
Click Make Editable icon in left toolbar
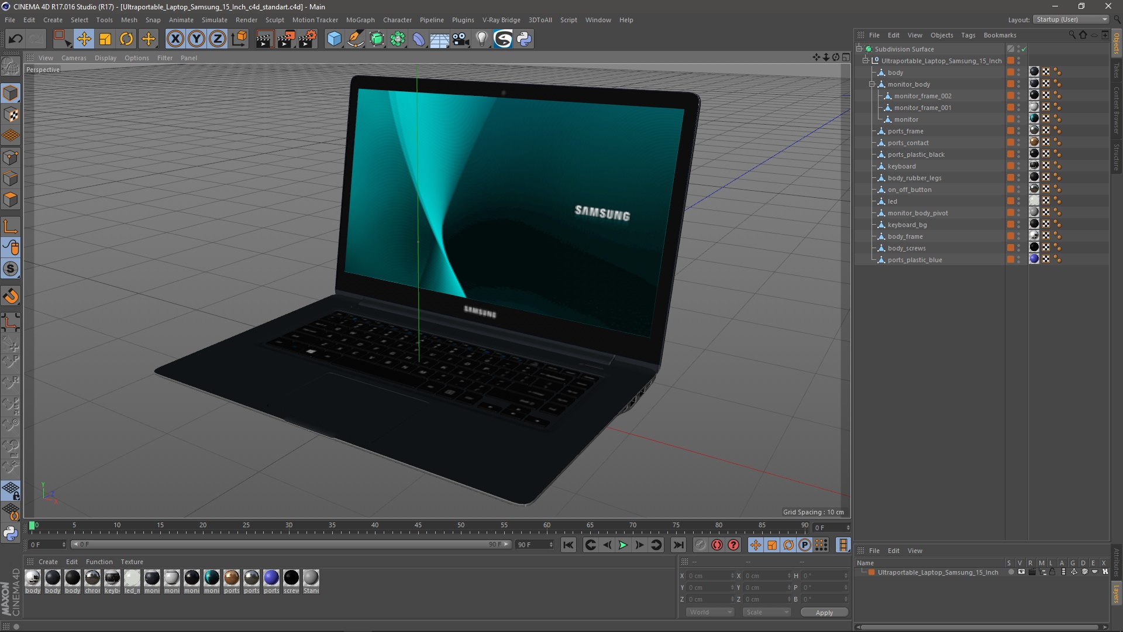tap(11, 67)
